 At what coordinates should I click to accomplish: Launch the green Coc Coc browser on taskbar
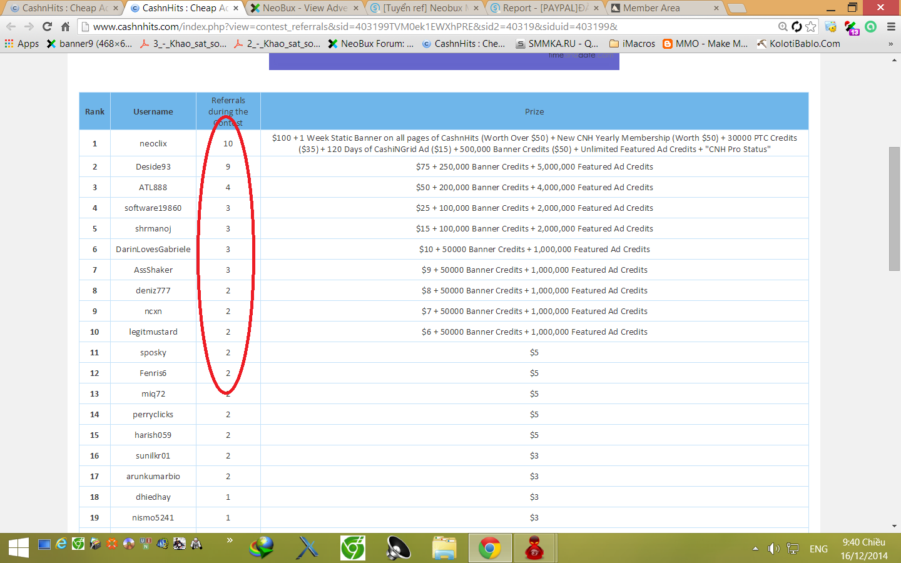click(353, 548)
